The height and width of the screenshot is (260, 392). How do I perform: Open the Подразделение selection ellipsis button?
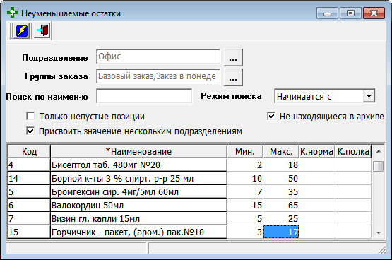click(x=233, y=58)
